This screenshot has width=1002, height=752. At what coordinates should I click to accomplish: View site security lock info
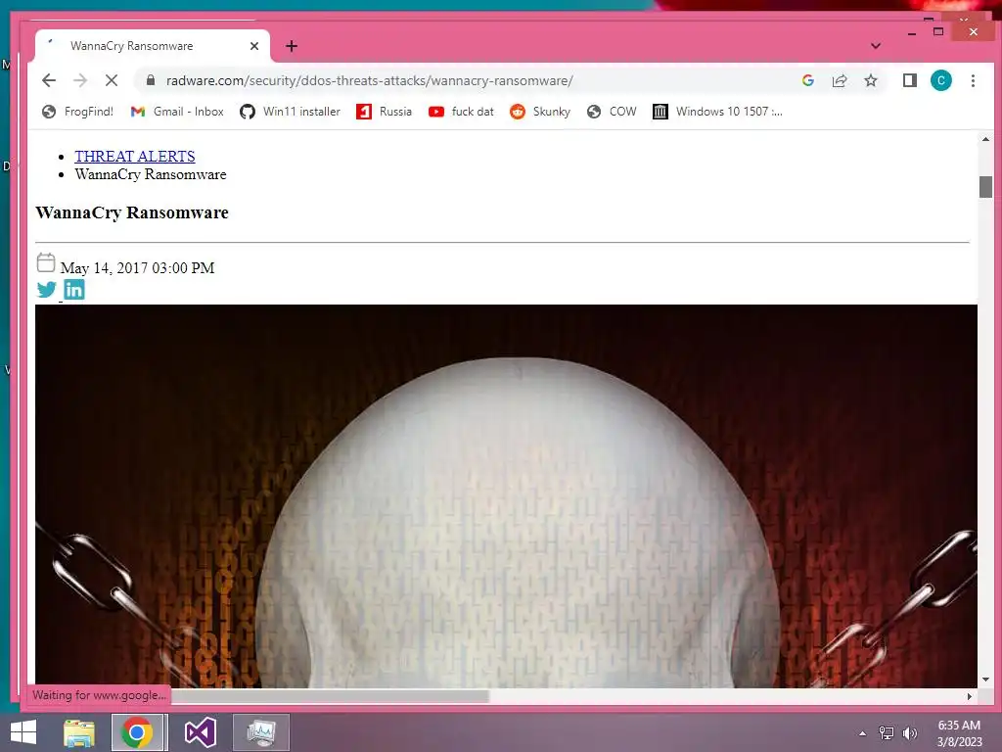[x=151, y=80]
